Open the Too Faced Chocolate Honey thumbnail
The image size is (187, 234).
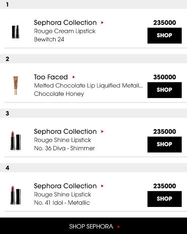pos(15,86)
